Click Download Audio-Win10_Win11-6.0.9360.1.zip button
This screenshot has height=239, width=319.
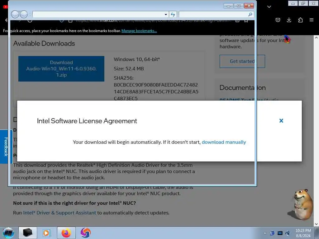point(61,69)
